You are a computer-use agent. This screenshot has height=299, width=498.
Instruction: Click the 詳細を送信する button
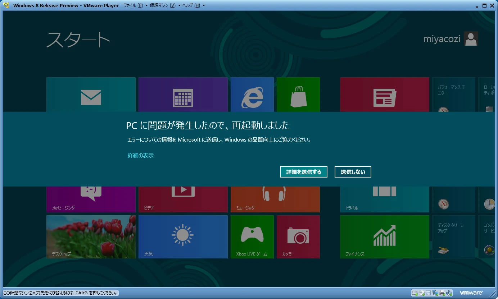(304, 172)
